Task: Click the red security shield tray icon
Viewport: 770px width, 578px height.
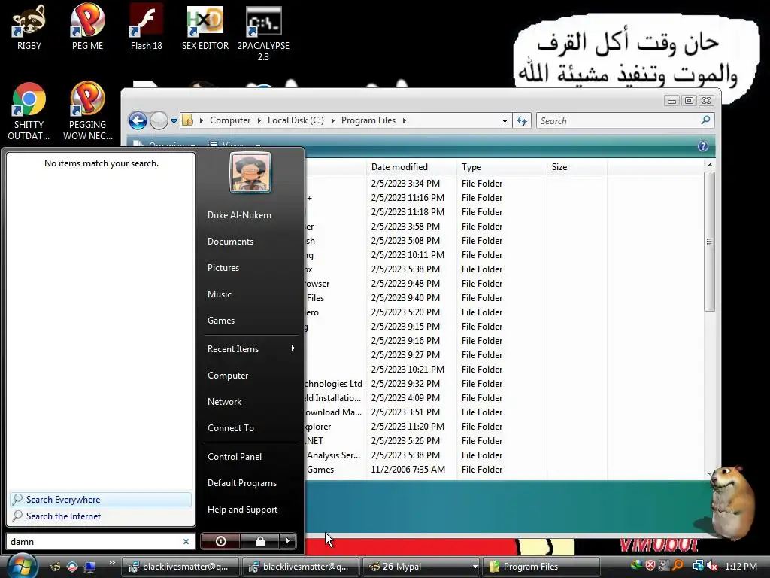Action: point(650,566)
